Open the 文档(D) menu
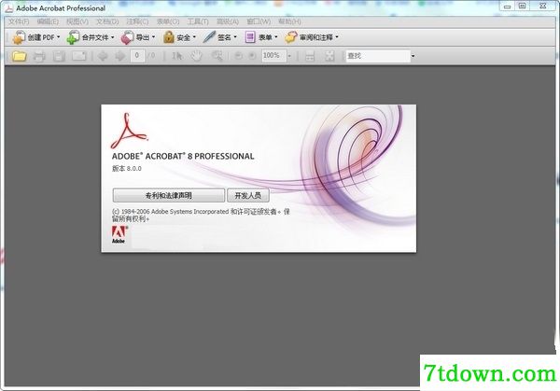Viewport: 560px width, 391px height. (107, 21)
